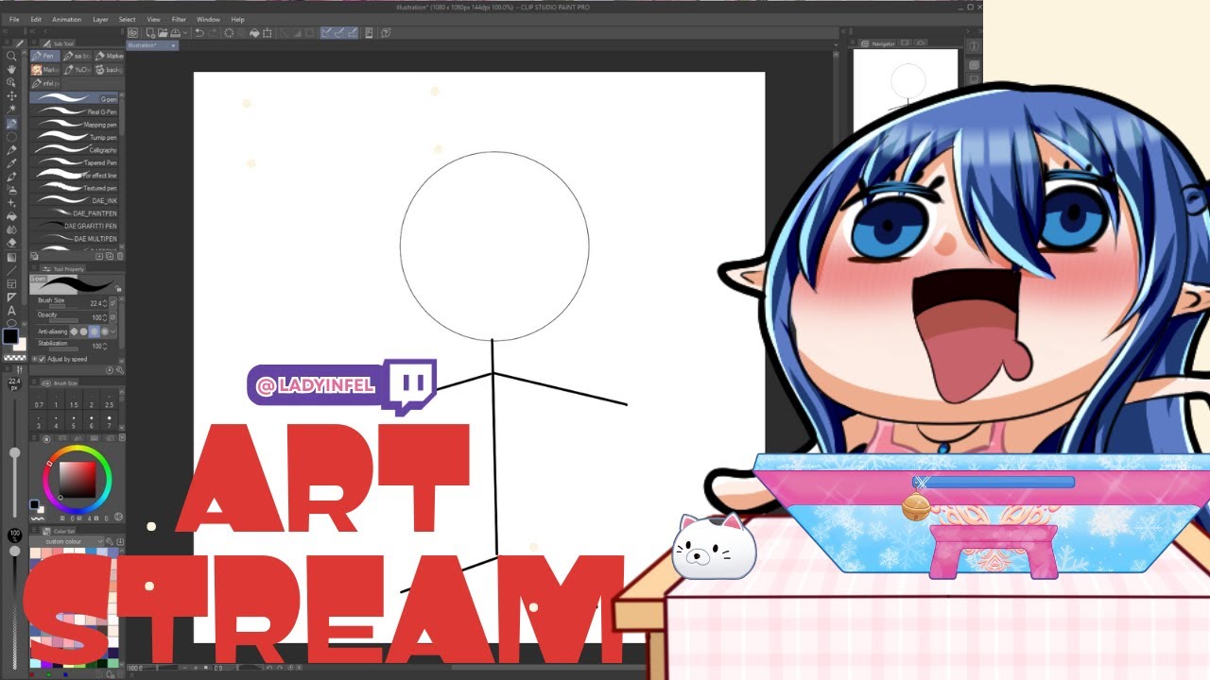Open the Animation menu
Image resolution: width=1210 pixels, height=680 pixels.
click(x=66, y=19)
